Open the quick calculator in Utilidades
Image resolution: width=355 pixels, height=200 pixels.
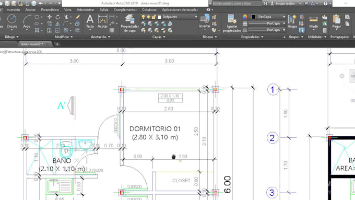click(x=325, y=30)
